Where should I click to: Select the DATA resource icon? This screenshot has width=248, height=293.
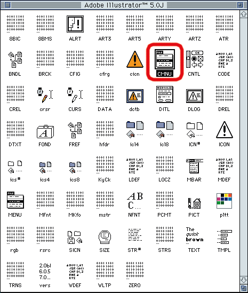[x=105, y=94]
